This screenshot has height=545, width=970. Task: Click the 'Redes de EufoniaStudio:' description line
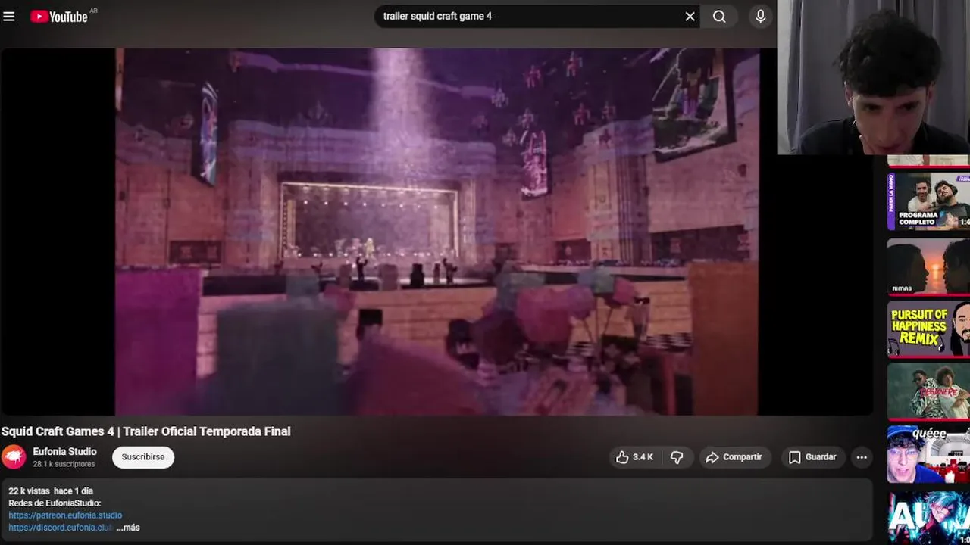click(55, 503)
